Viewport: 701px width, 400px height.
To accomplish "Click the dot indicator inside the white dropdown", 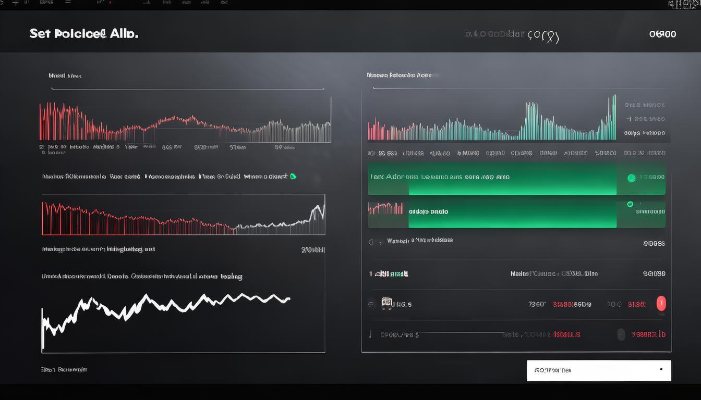I will tap(661, 370).
